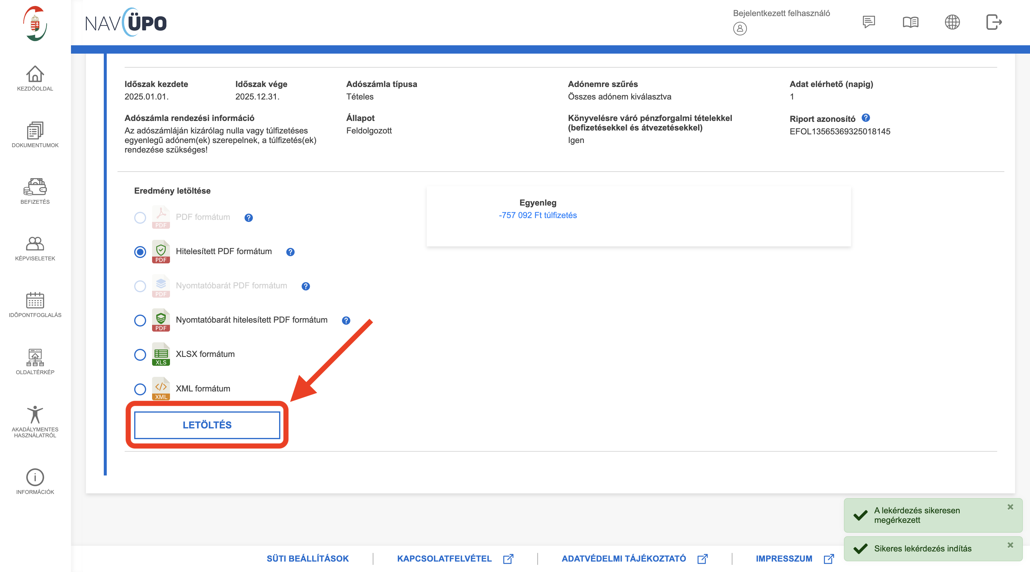
Task: Click the Nyomtatóbarát hitelesített PDF file icon
Action: click(161, 320)
